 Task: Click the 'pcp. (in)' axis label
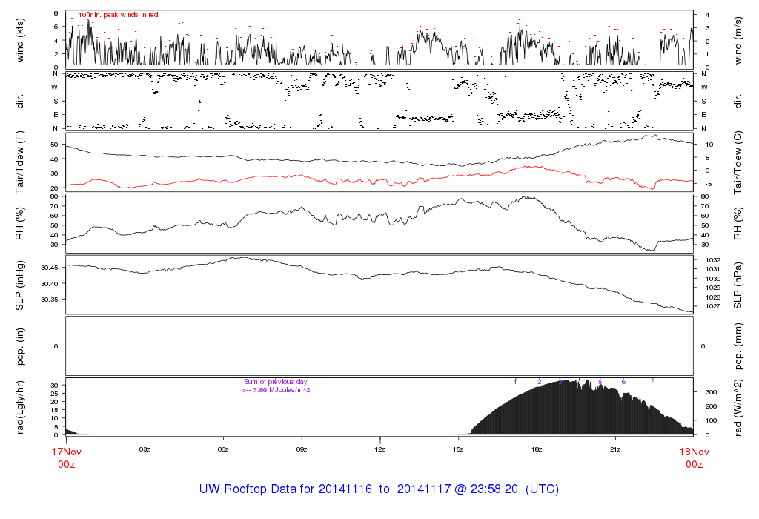point(20,346)
